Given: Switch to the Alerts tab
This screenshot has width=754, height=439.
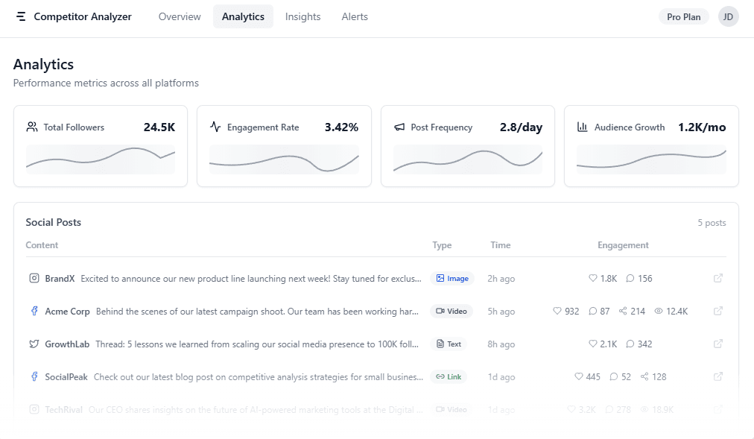Looking at the screenshot, I should tap(354, 16).
